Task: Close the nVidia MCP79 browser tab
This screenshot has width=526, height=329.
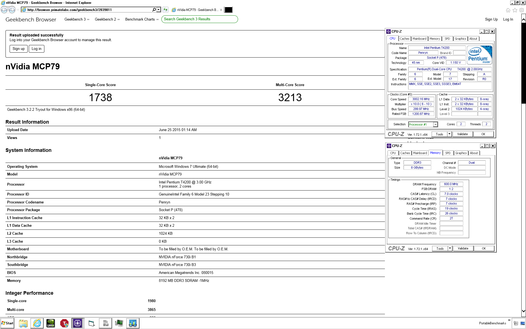Action: 221,10
